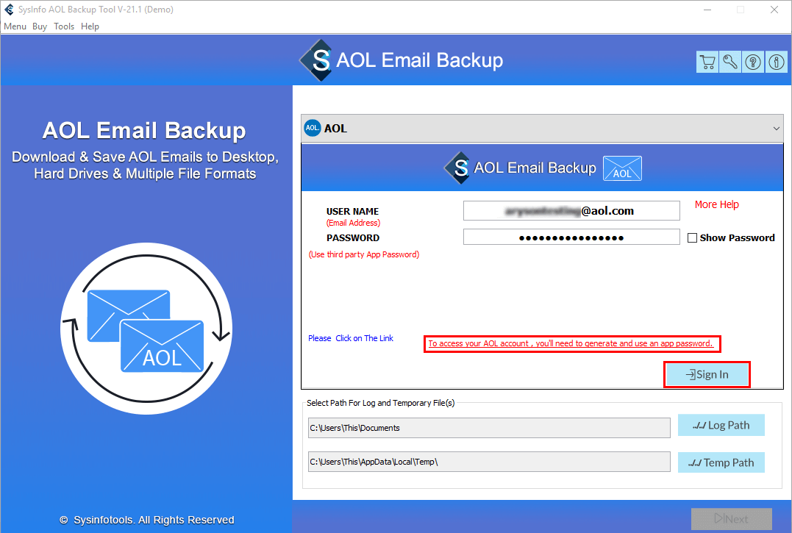Click the AOL envelope icon in login banner
Screen dimensions: 792x533
(622, 168)
